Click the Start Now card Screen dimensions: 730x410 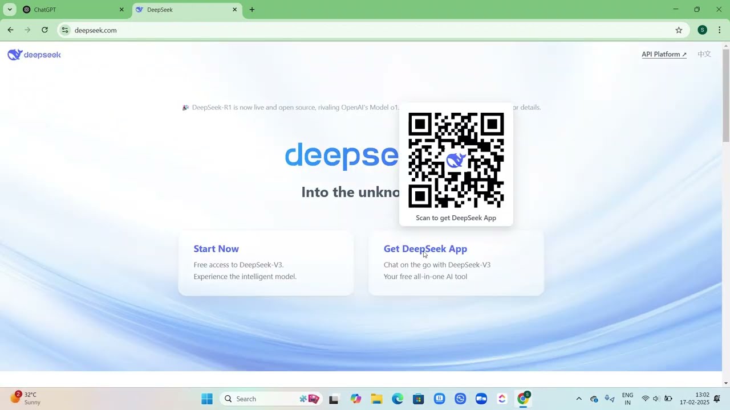pos(266,263)
